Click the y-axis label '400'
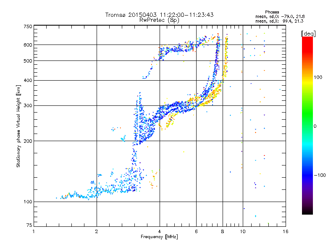Viewport: 336px width, 252px height. point(28,81)
